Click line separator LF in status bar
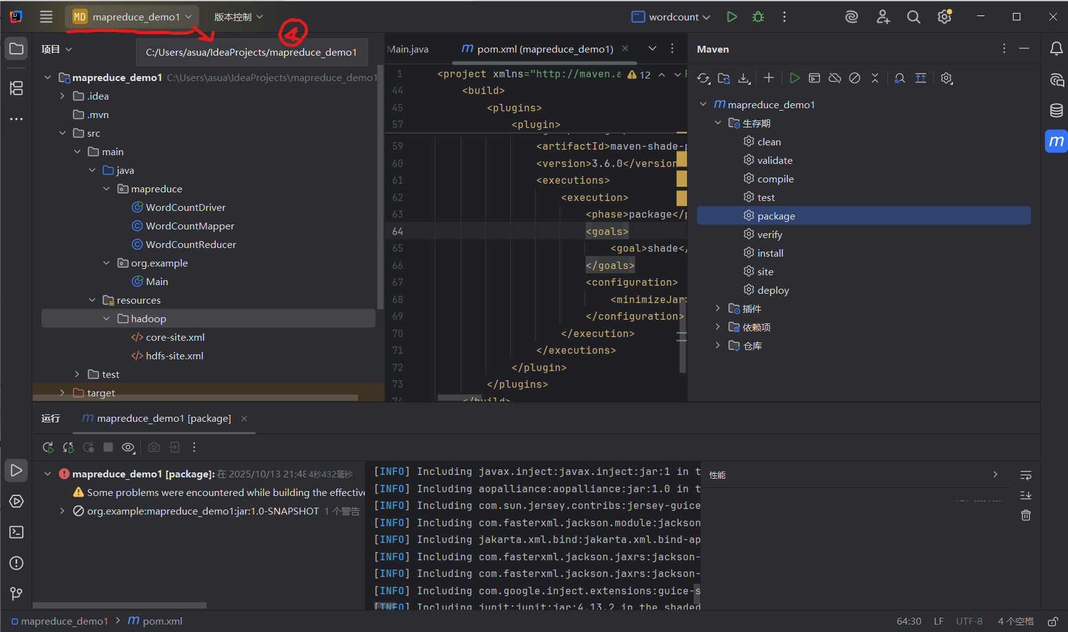 coord(939,621)
